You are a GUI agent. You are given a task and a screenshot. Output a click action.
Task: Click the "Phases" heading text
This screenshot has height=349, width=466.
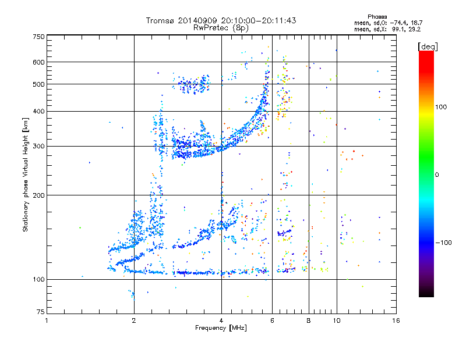[377, 17]
